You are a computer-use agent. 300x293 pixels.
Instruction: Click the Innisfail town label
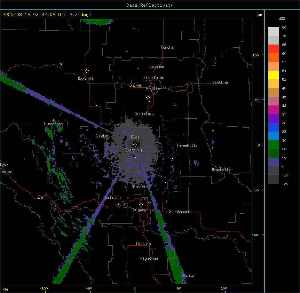pyautogui.click(x=144, y=113)
